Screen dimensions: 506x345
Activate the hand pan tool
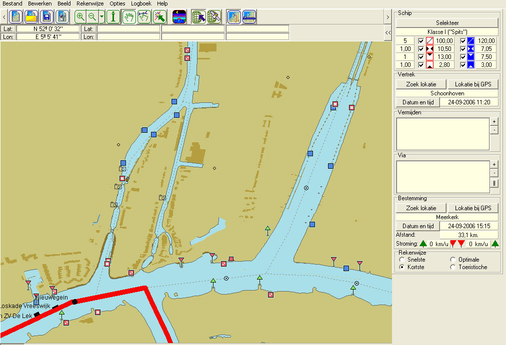click(x=129, y=17)
